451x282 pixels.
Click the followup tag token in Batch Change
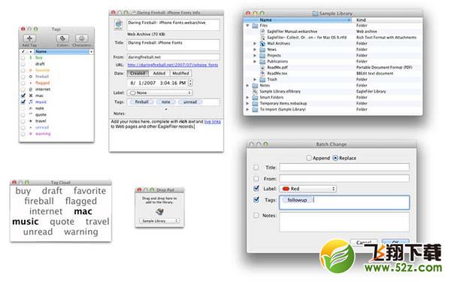297,200
